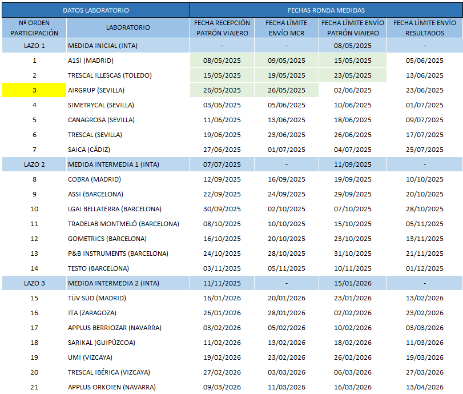Click LGAI BELLATERRA reception date 30/09/2025
Image resolution: width=463 pixels, height=394 pixels.
coord(222,209)
